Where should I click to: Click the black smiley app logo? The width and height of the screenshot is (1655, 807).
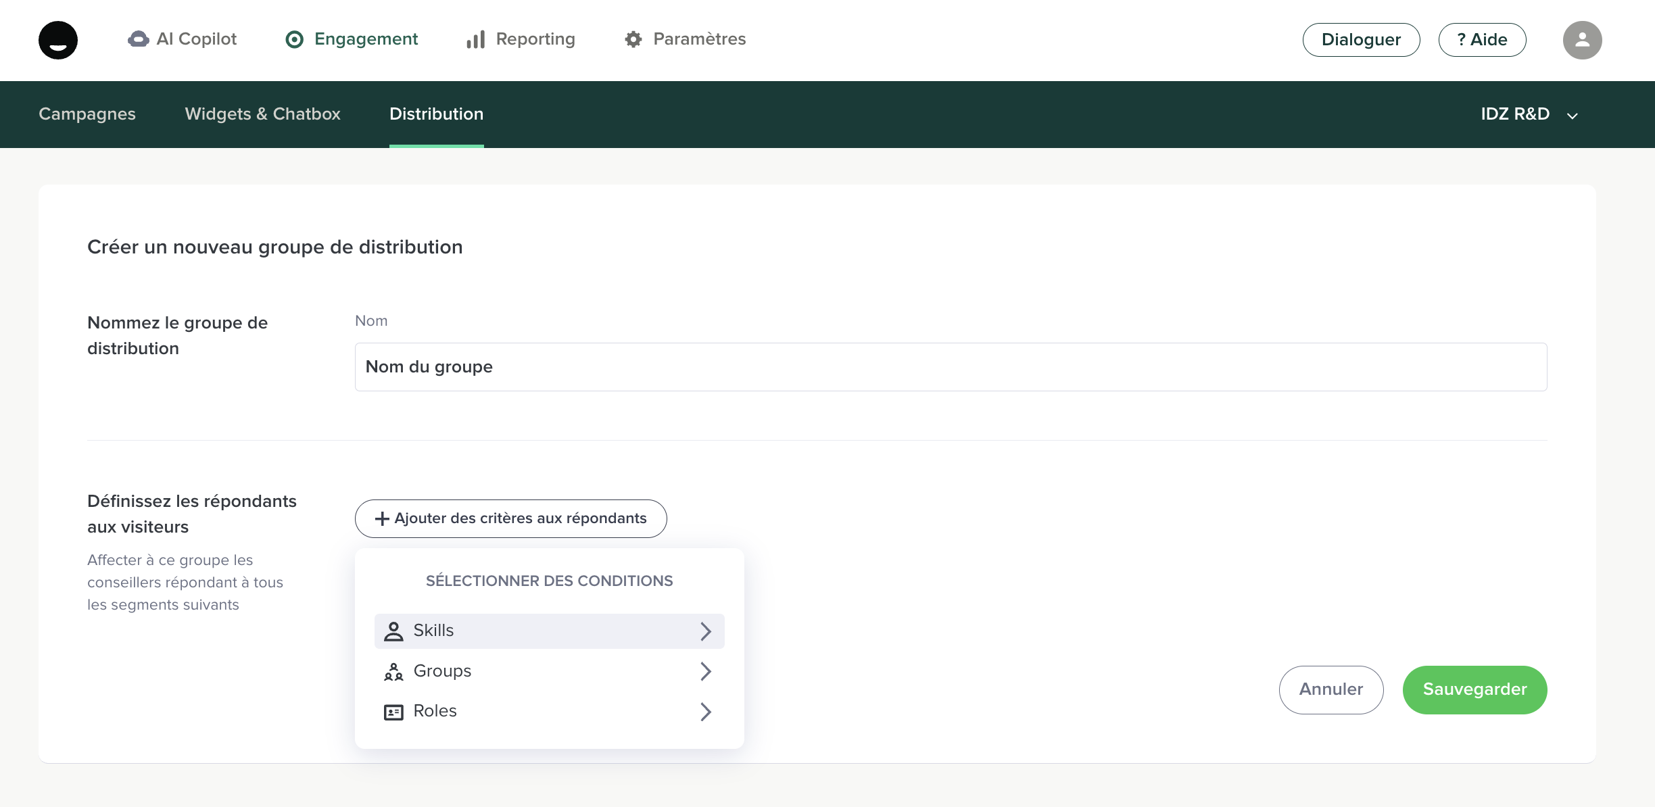58,40
